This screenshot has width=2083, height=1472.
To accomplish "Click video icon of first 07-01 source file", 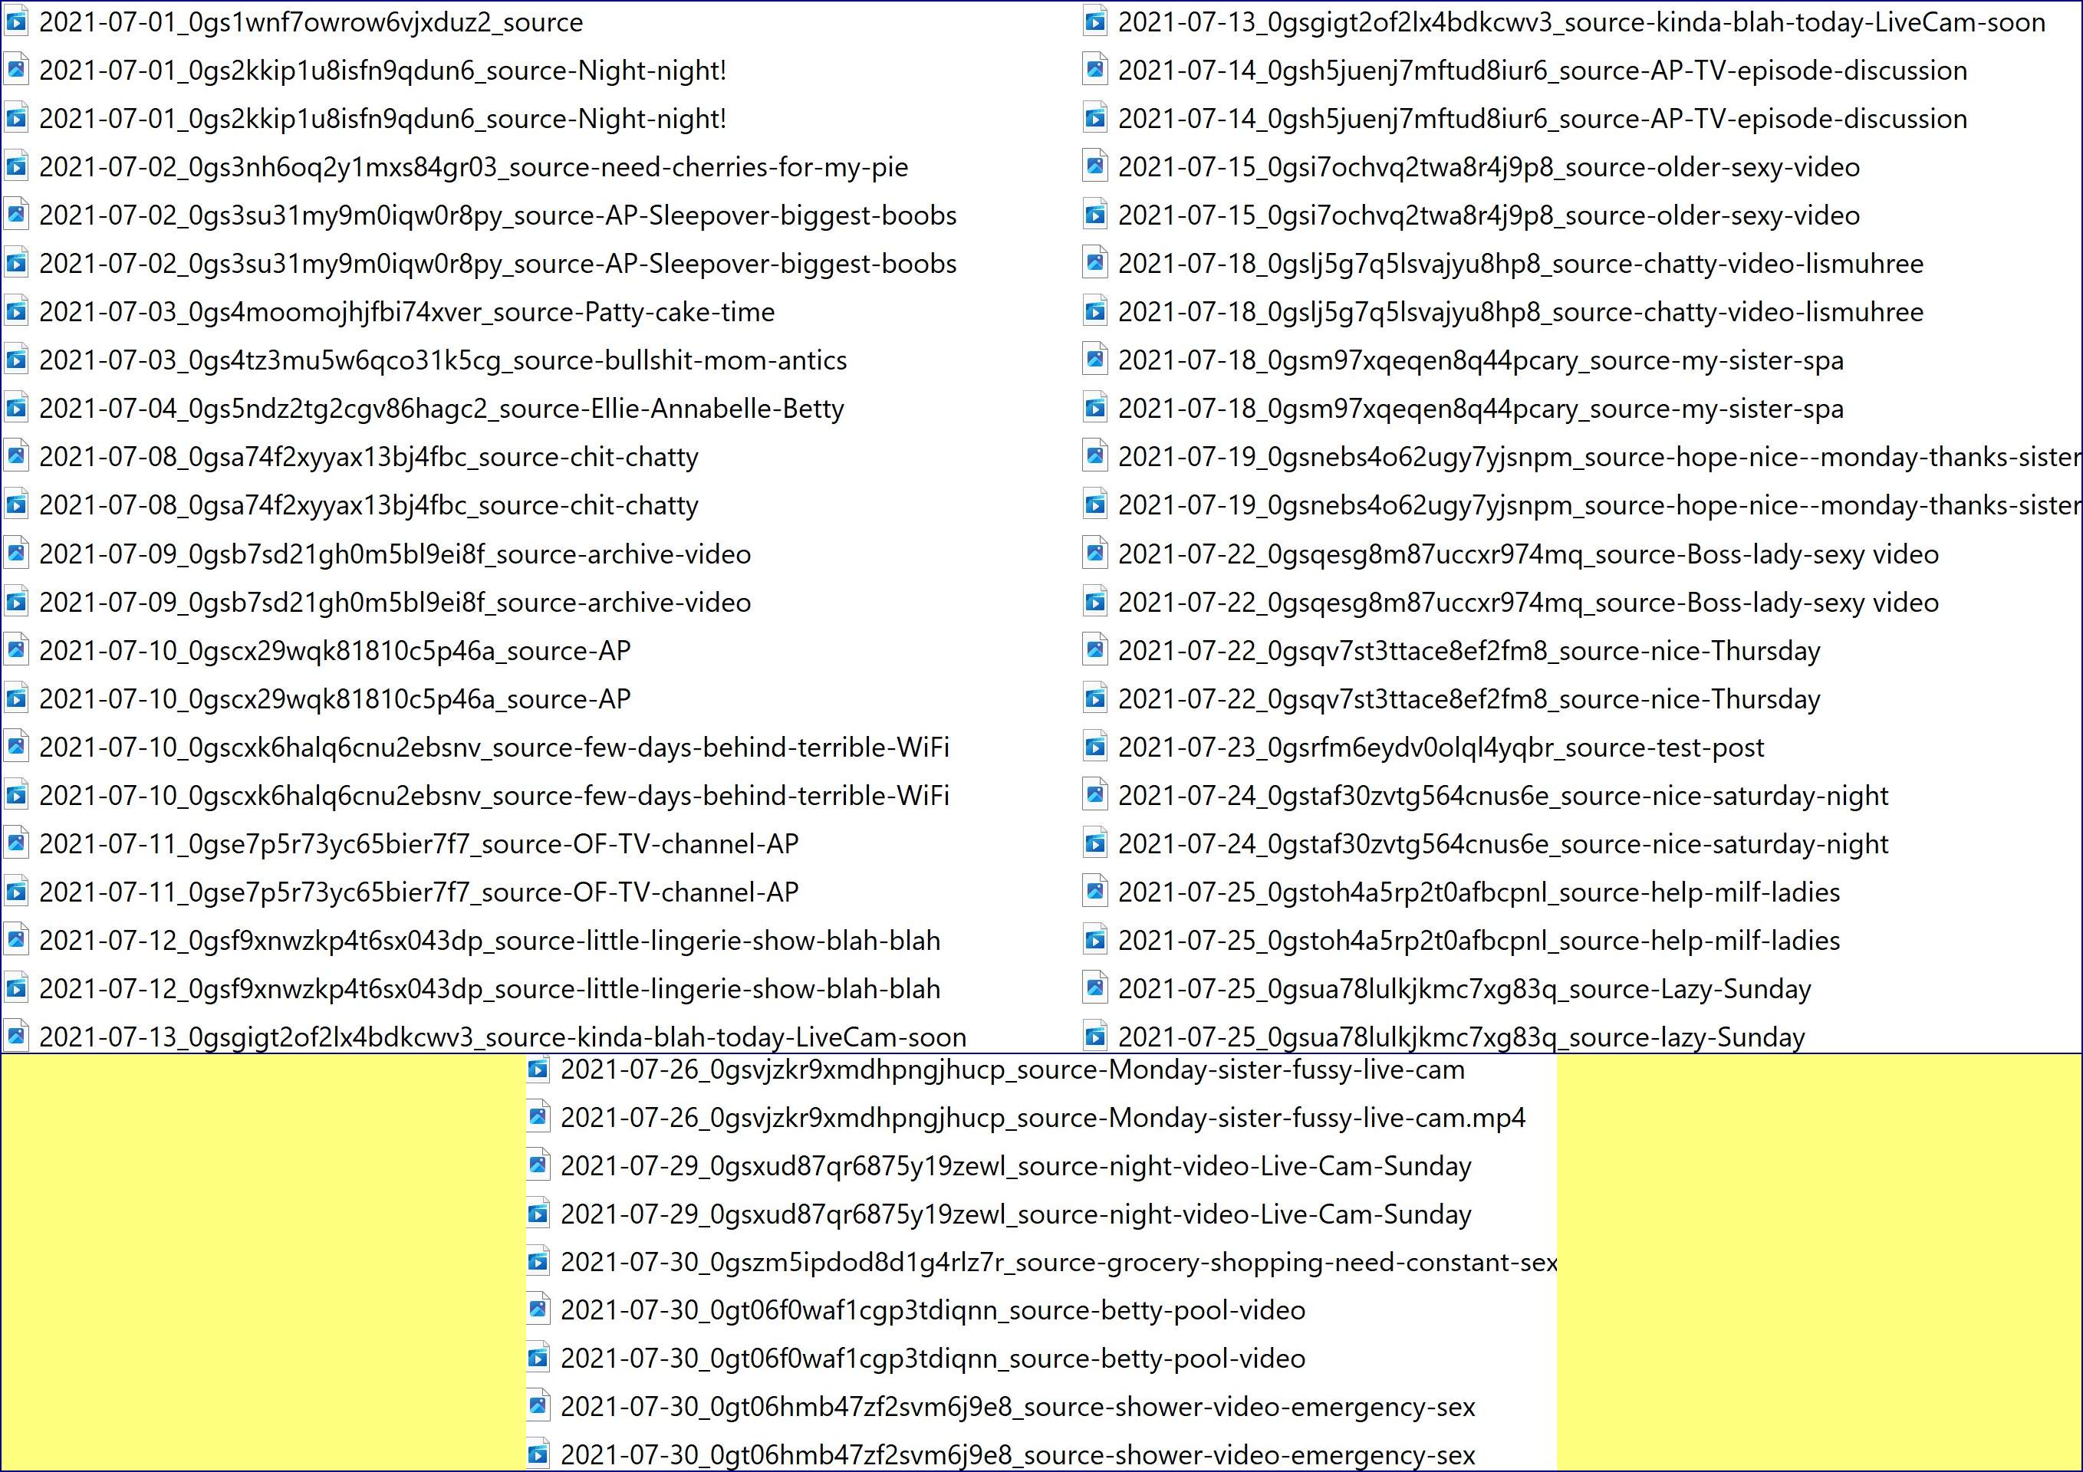I will pyautogui.click(x=16, y=21).
